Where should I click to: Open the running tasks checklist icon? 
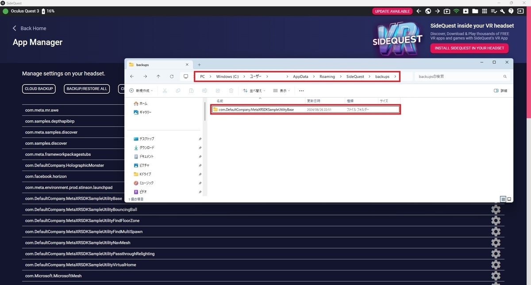pos(494,11)
